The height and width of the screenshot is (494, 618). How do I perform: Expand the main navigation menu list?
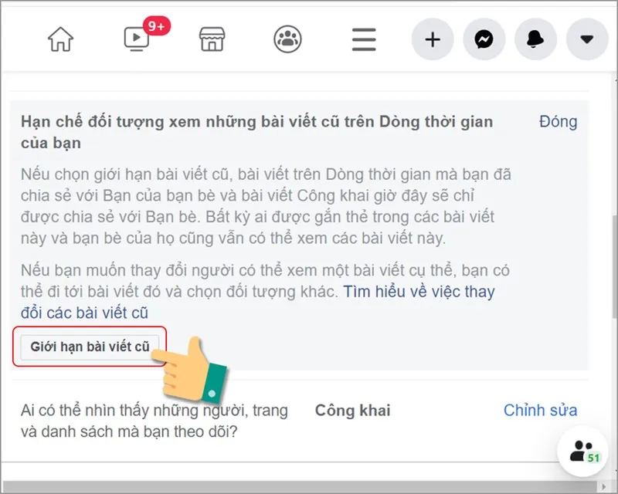(x=363, y=39)
